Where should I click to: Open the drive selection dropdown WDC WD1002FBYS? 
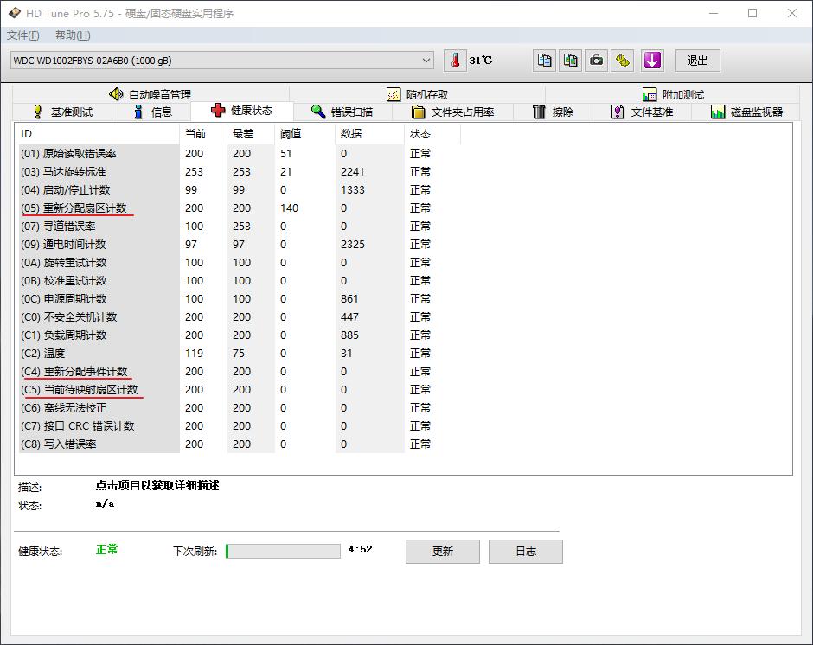(x=222, y=61)
